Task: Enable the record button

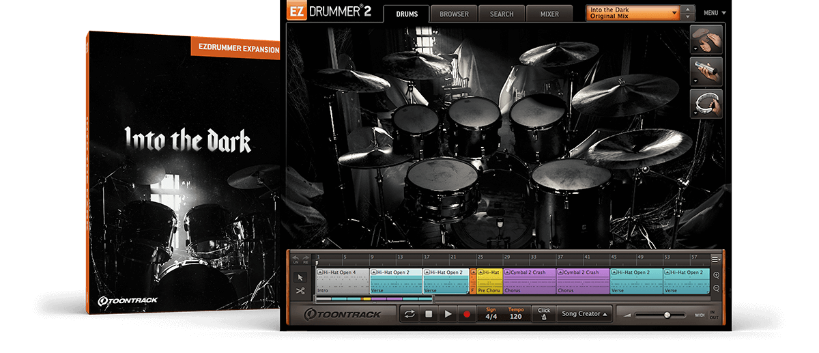Action: [467, 314]
